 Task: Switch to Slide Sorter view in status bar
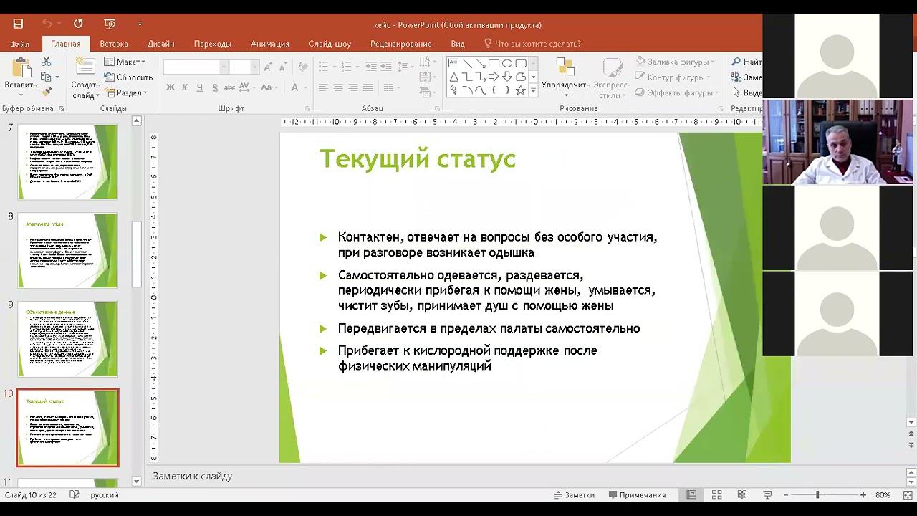click(x=716, y=494)
